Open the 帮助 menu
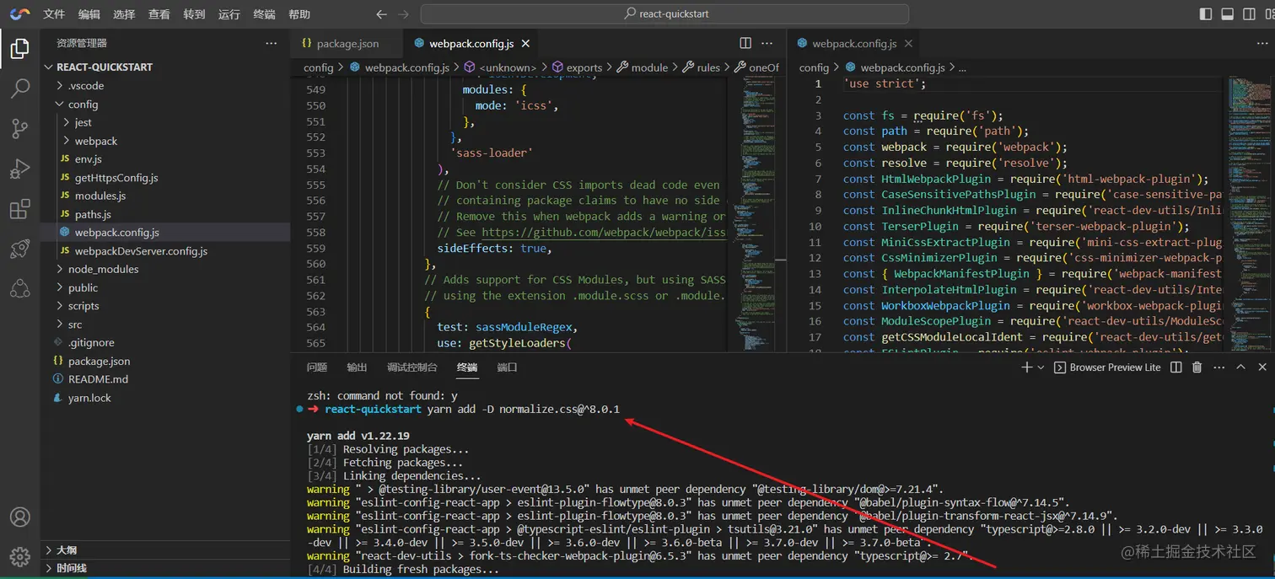 click(x=299, y=14)
